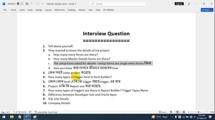Click the '15 of 120 words' word count
This screenshot has height=120, width=215.
[19, 112]
